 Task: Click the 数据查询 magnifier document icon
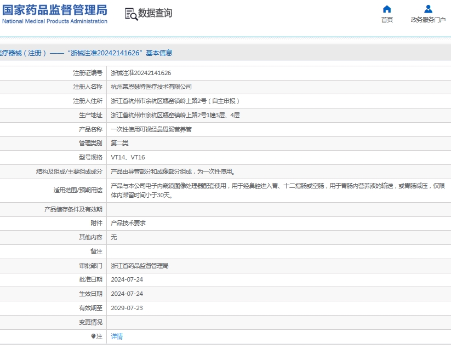(131, 14)
